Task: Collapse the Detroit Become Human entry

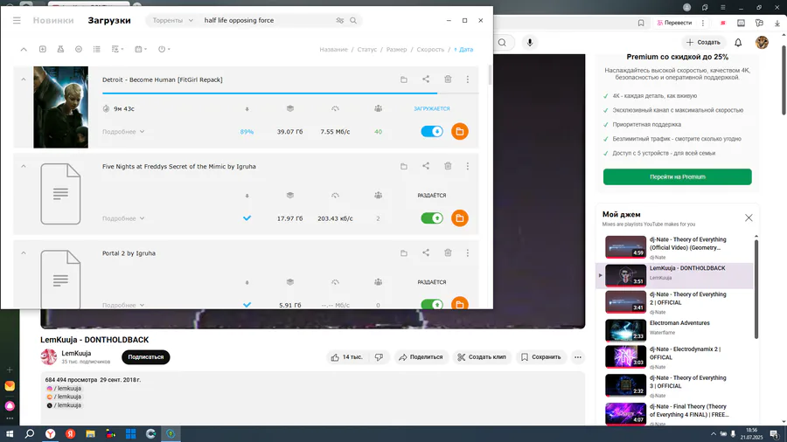Action: click(x=24, y=79)
